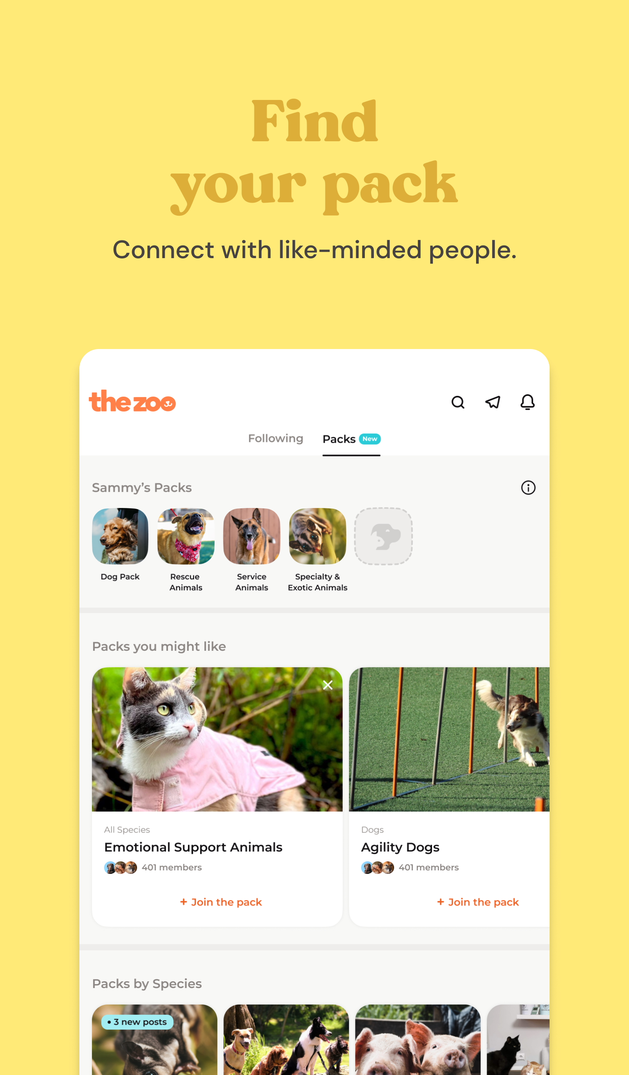The height and width of the screenshot is (1075, 629).
Task: Open Specialty & Exotic Animals pack
Action: click(318, 536)
